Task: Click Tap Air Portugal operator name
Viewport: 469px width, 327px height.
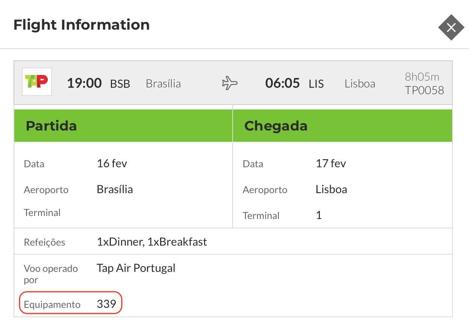Action: (x=136, y=268)
